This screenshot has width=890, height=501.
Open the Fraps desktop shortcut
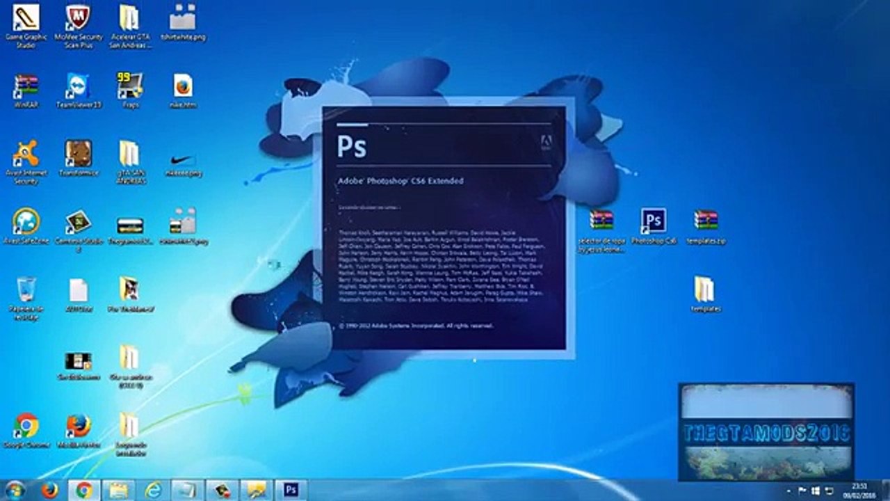point(129,91)
